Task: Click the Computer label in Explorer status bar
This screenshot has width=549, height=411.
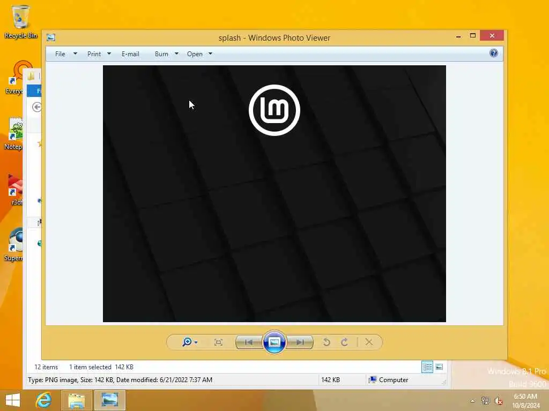Action: pos(394,380)
